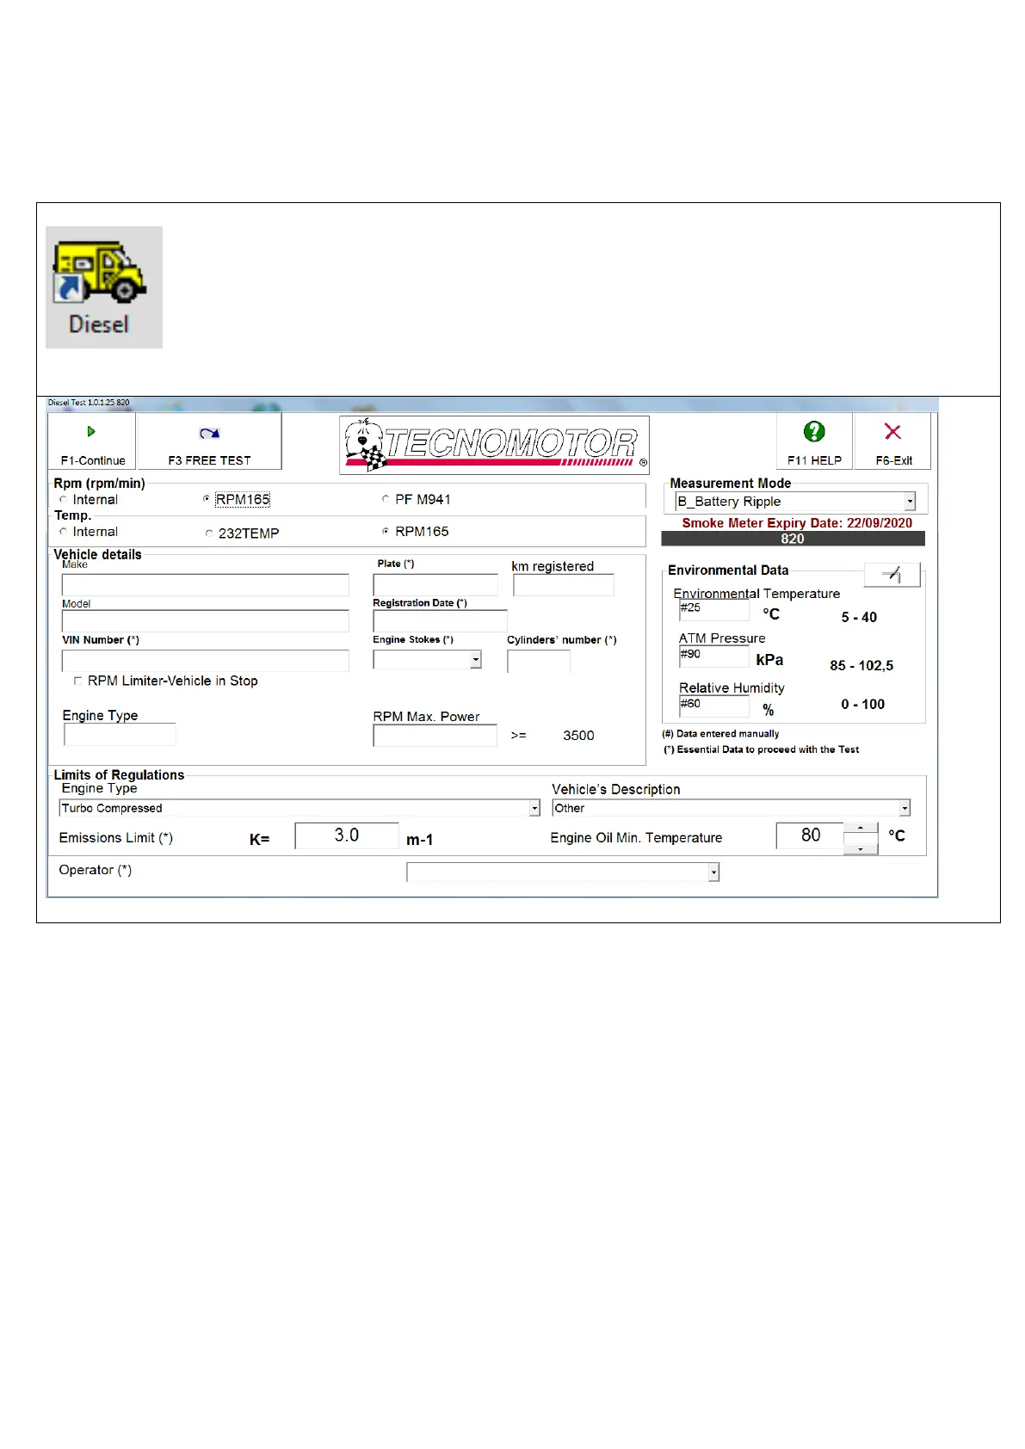Click the Diesel Test 1.0.1.25 820 title
The width and height of the screenshot is (1025, 1449).
click(89, 403)
